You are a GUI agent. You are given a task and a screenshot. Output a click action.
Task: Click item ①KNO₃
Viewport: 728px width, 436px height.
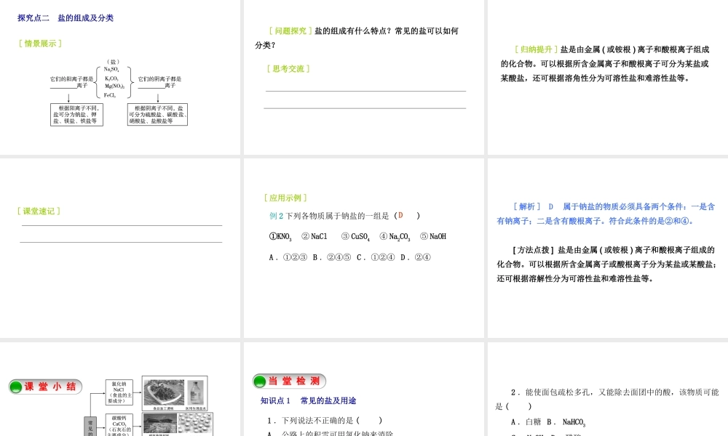(280, 237)
